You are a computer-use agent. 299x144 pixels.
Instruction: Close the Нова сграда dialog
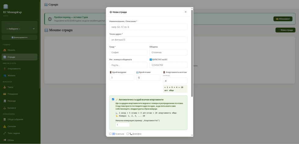click(x=186, y=12)
